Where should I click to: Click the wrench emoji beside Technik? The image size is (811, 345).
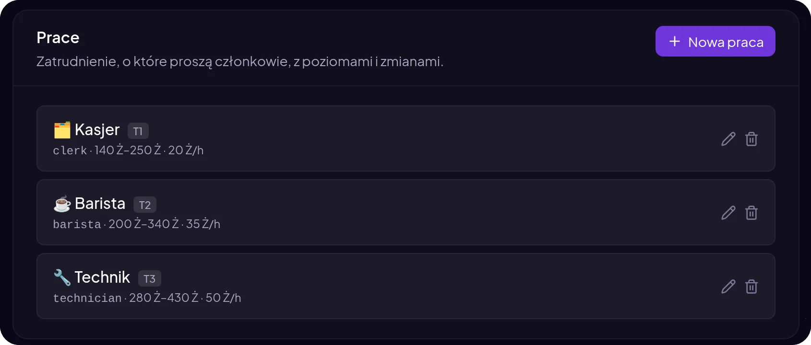[x=62, y=277]
